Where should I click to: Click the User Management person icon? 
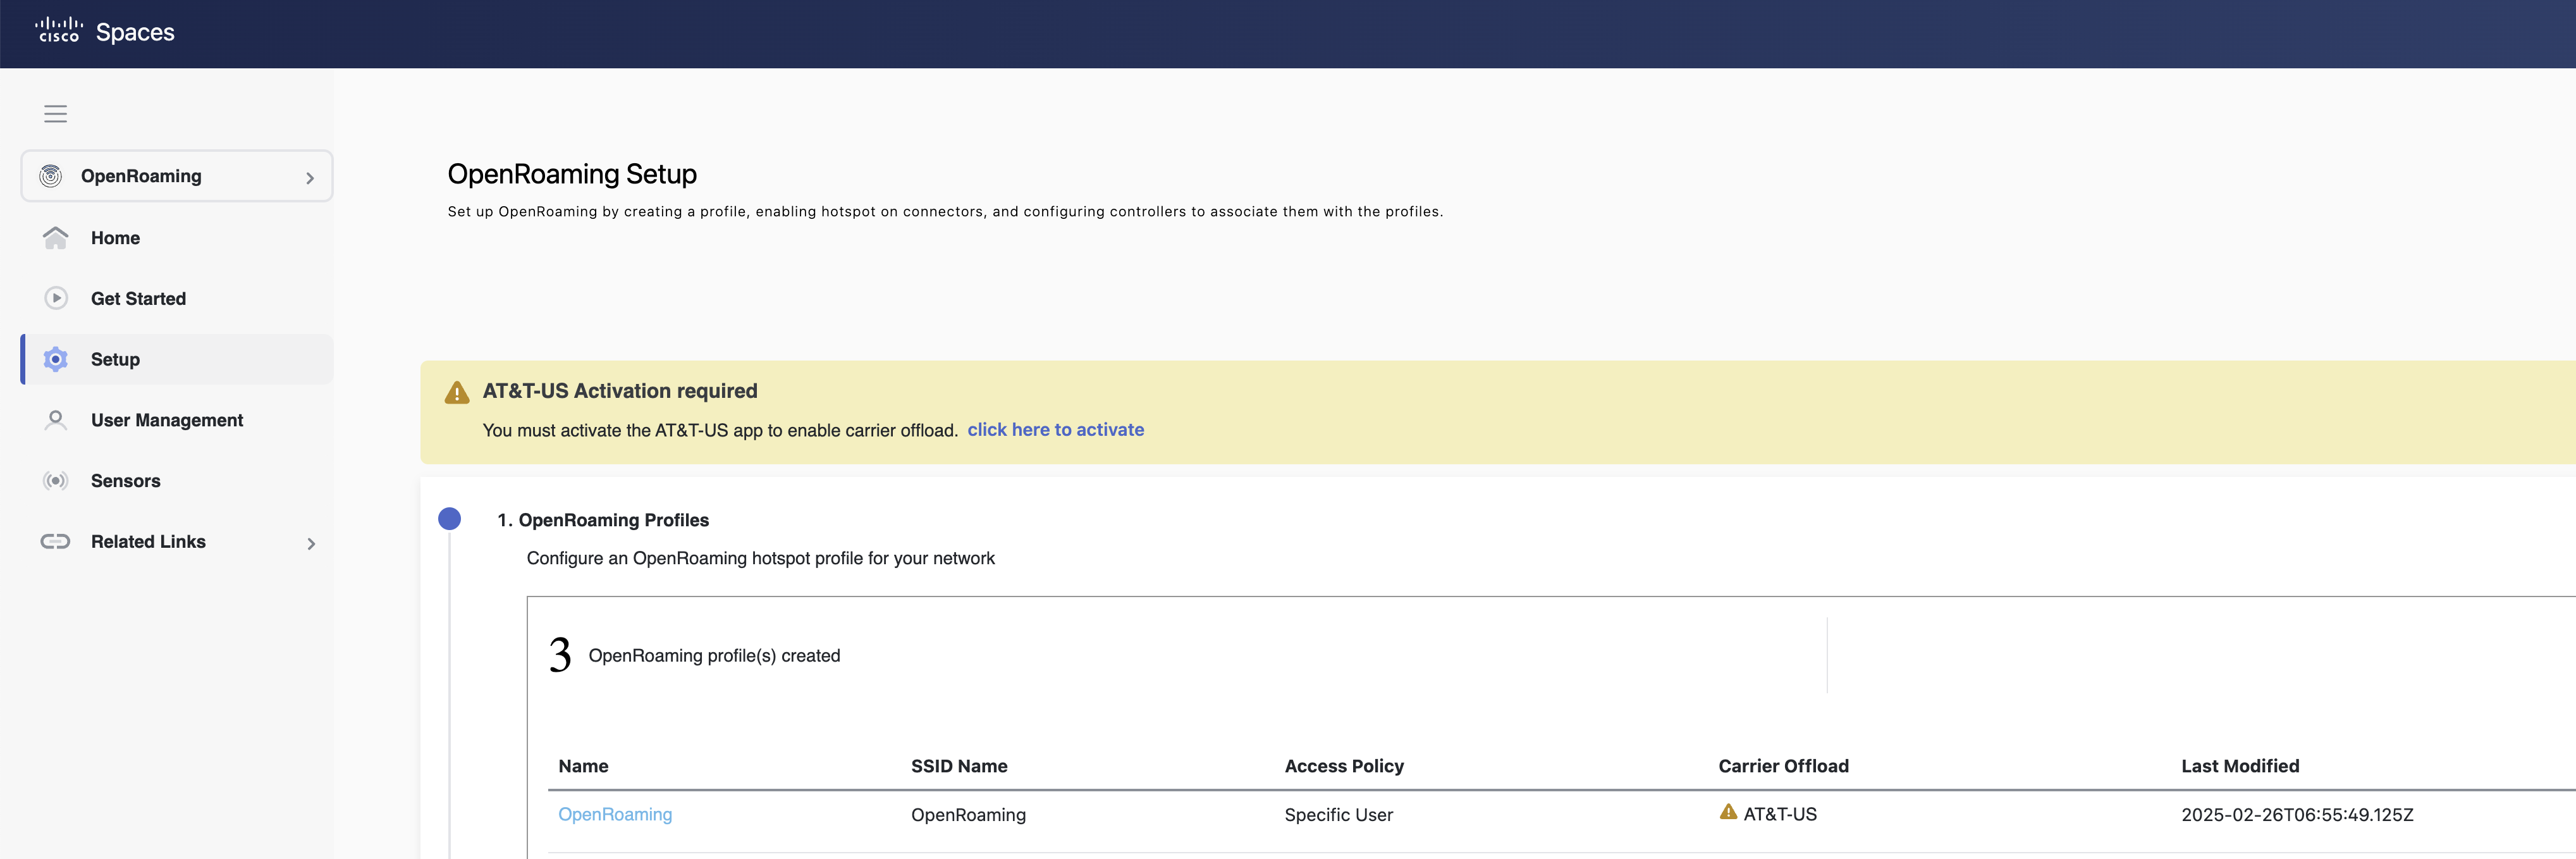click(x=56, y=420)
